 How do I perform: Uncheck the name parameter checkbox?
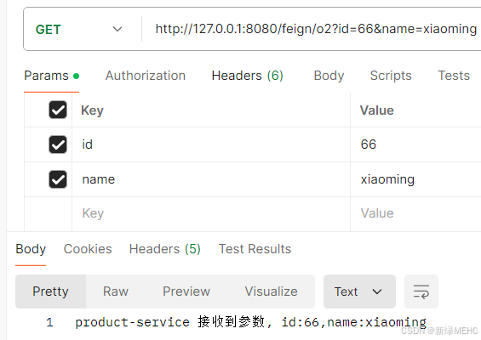58,179
